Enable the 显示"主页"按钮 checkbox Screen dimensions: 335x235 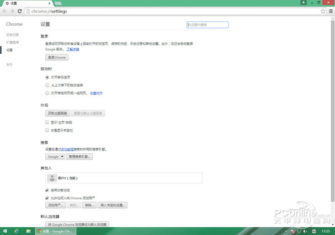coord(47,122)
